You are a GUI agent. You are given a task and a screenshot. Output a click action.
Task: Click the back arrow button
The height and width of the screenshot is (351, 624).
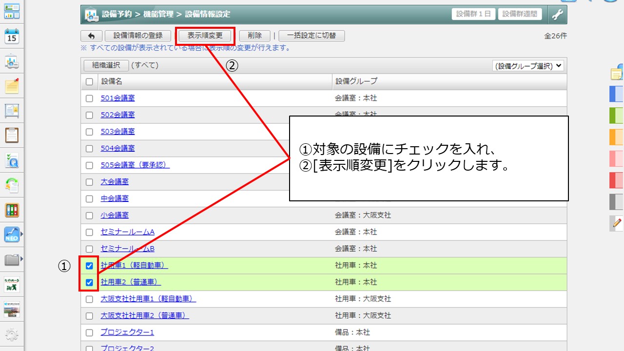tap(91, 36)
